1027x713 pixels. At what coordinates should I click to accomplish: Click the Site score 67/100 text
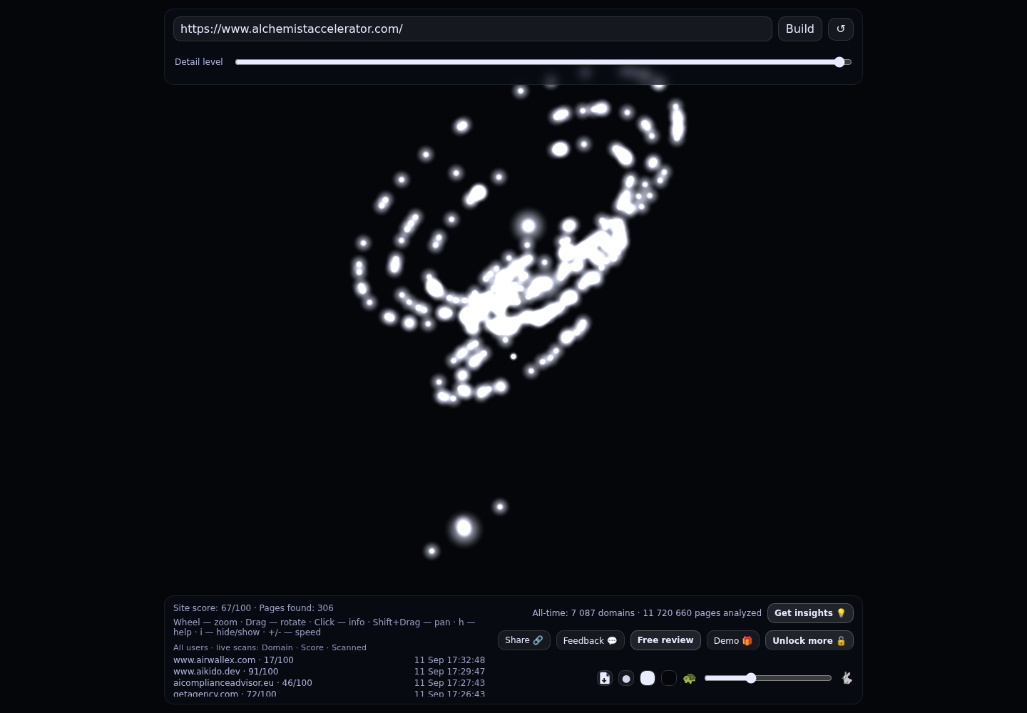(212, 608)
